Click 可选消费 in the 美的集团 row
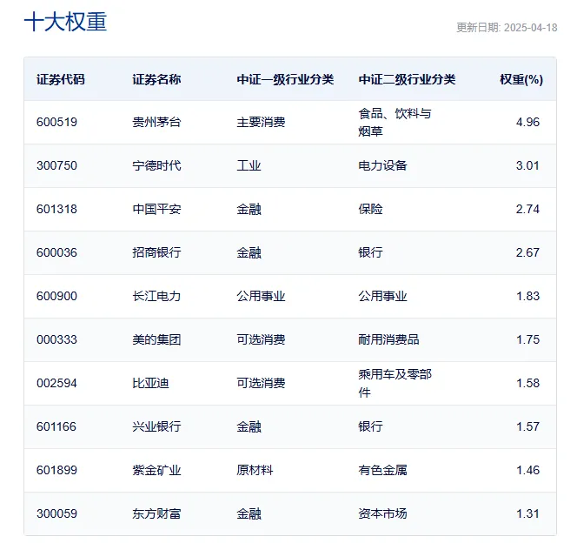This screenshot has width=577, height=550. 261,339
